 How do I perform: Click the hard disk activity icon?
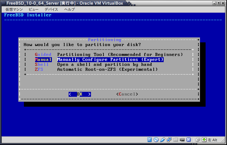click(x=150, y=139)
